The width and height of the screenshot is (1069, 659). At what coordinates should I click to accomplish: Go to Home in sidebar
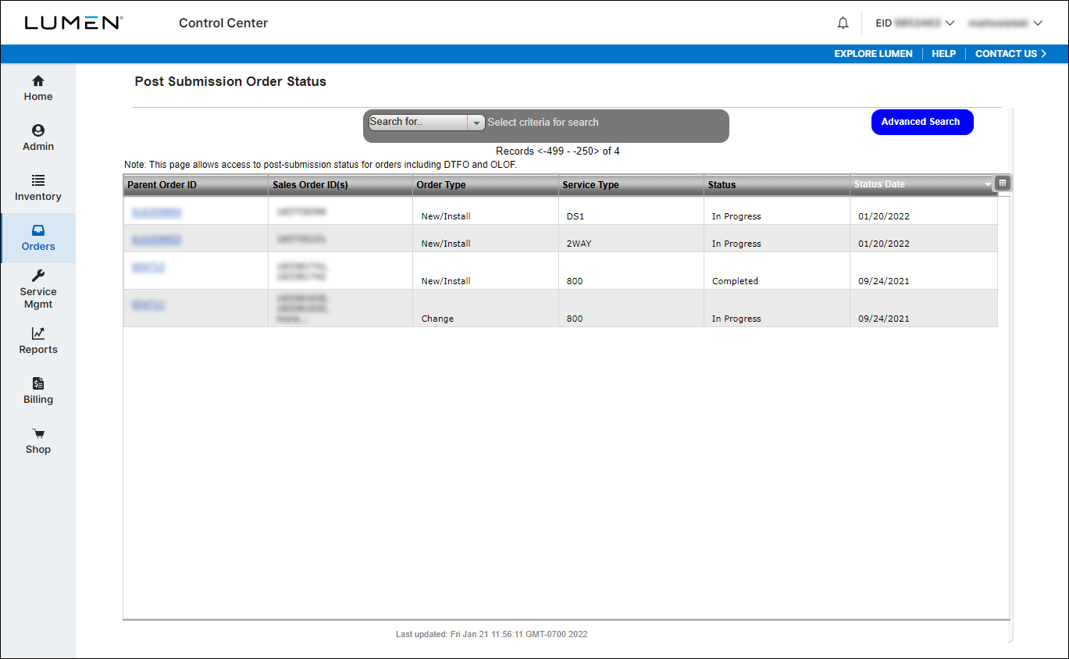click(38, 88)
